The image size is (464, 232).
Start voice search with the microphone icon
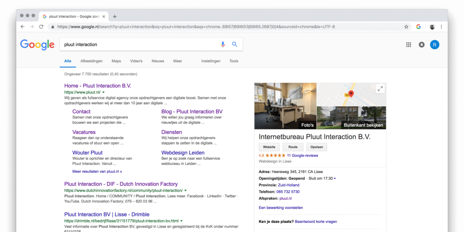(x=223, y=44)
